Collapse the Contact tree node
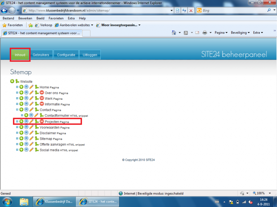Viewport: 277px width, 207px height. (17, 110)
